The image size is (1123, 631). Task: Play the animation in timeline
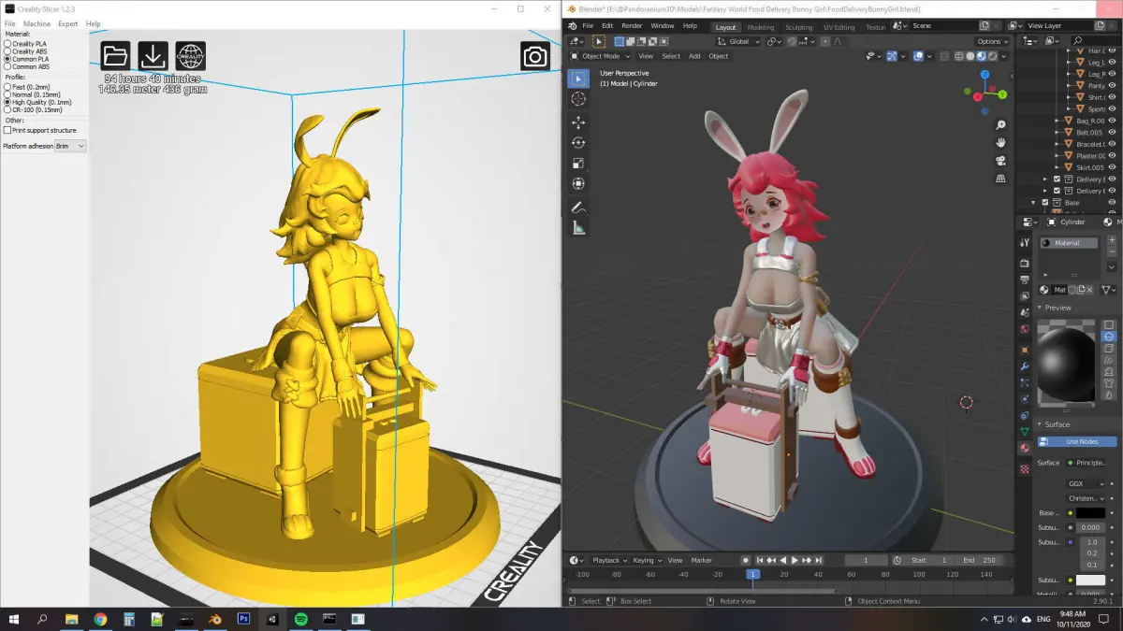click(x=795, y=560)
